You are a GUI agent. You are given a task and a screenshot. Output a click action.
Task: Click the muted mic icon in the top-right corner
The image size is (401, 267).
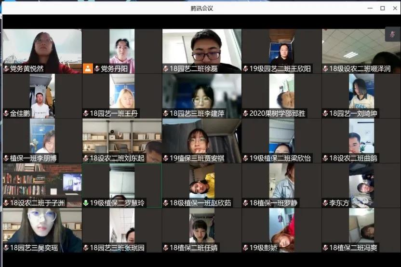pos(393,34)
